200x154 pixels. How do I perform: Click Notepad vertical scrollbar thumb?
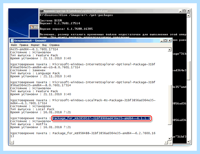pyautogui.click(x=169, y=104)
